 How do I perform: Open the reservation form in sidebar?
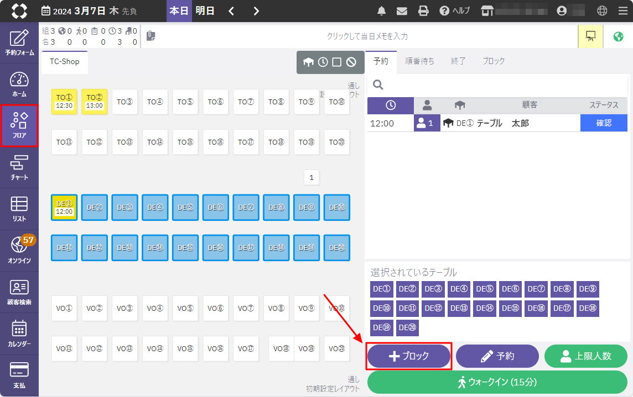pyautogui.click(x=19, y=43)
